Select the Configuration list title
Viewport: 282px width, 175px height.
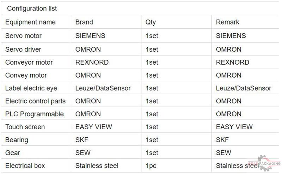click(x=32, y=8)
